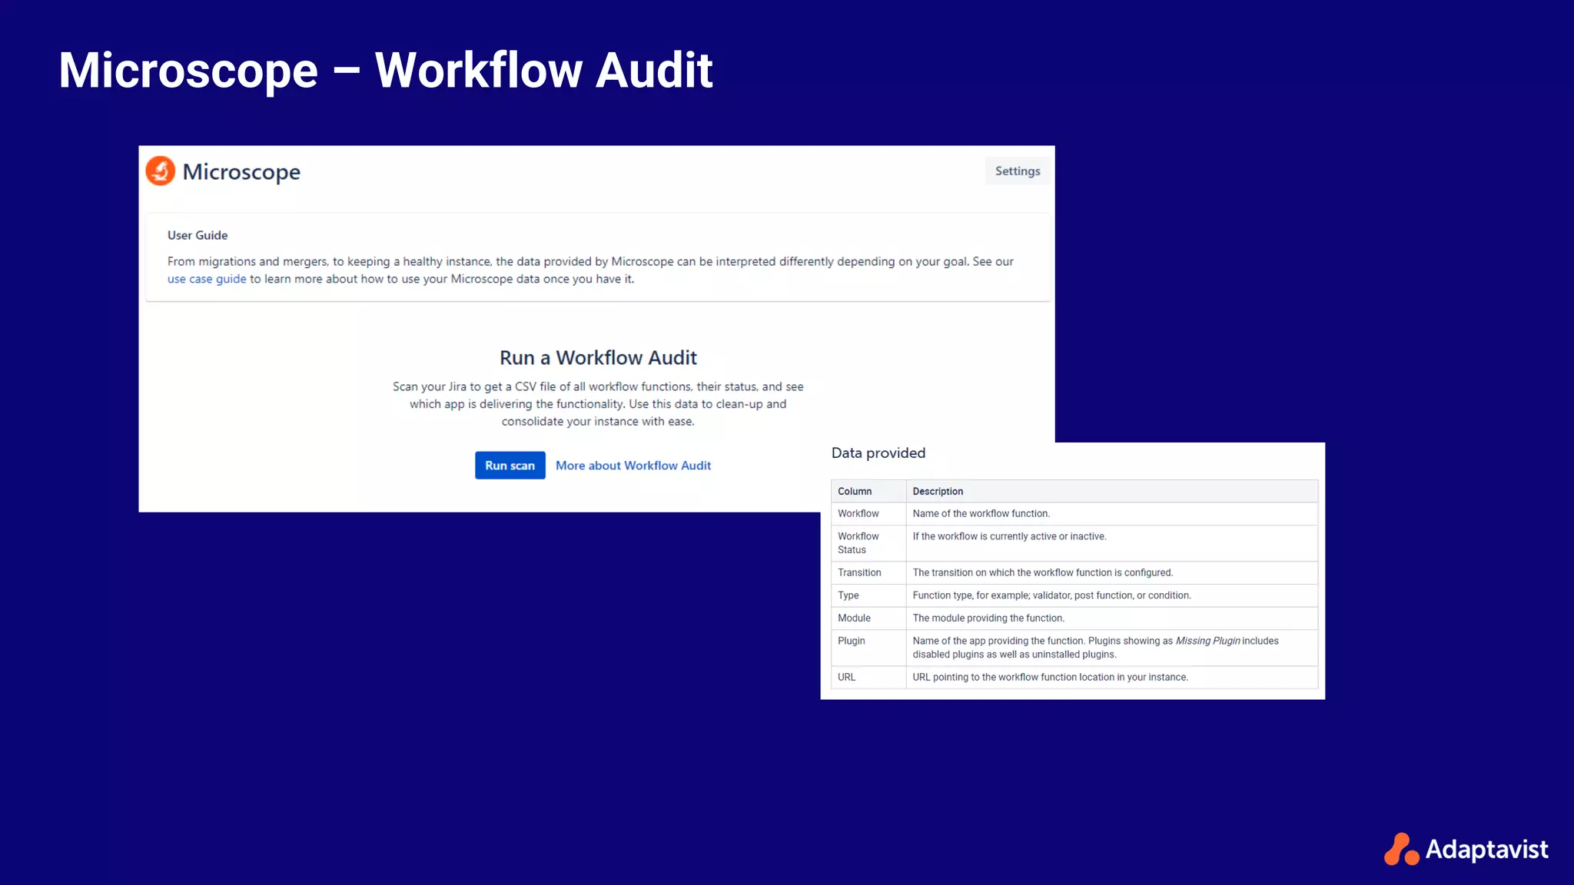Viewport: 1574px width, 885px height.
Task: Click the 'Scan your Jira to get a CSV' paragraph
Action: (598, 404)
